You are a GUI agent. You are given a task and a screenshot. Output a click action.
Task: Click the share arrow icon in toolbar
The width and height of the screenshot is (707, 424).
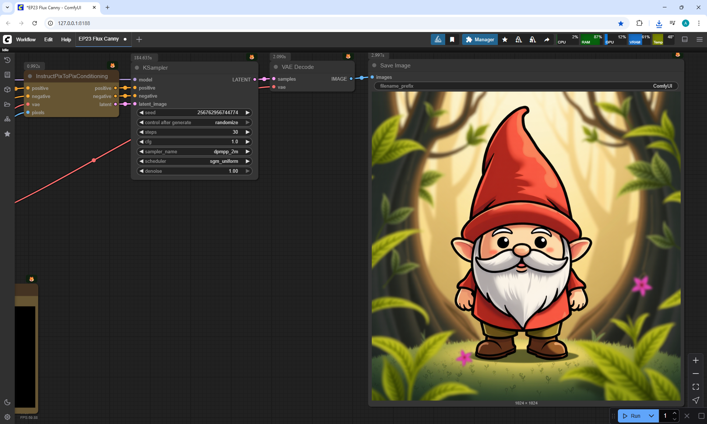(x=547, y=39)
